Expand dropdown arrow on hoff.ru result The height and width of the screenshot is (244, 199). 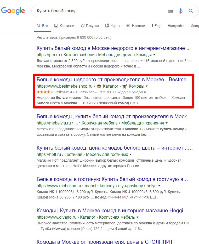point(130,154)
